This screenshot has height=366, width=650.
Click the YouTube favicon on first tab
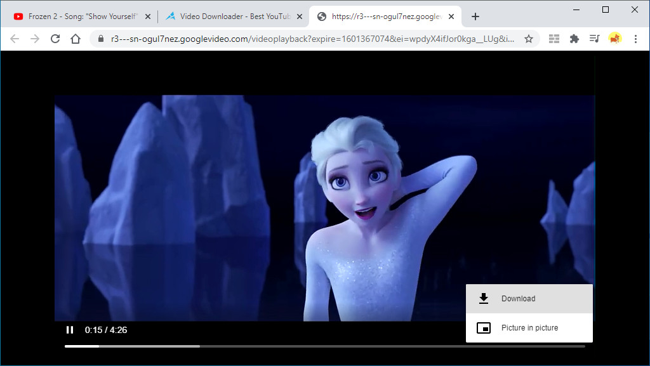tap(18, 16)
